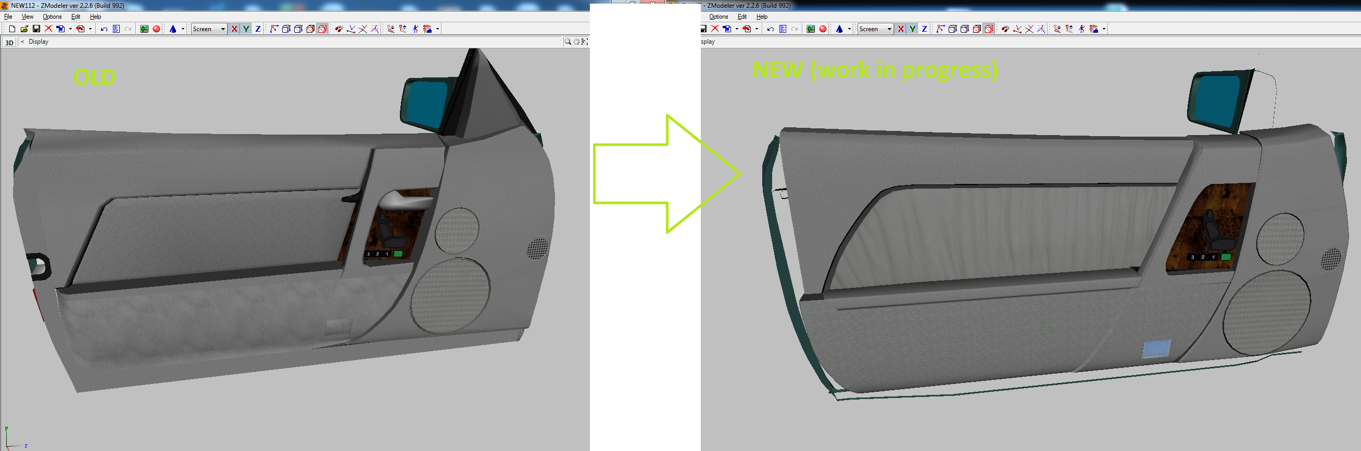This screenshot has width=1361, height=451.
Task: Click the magnet snap icon in right window
Action: coord(1004,29)
